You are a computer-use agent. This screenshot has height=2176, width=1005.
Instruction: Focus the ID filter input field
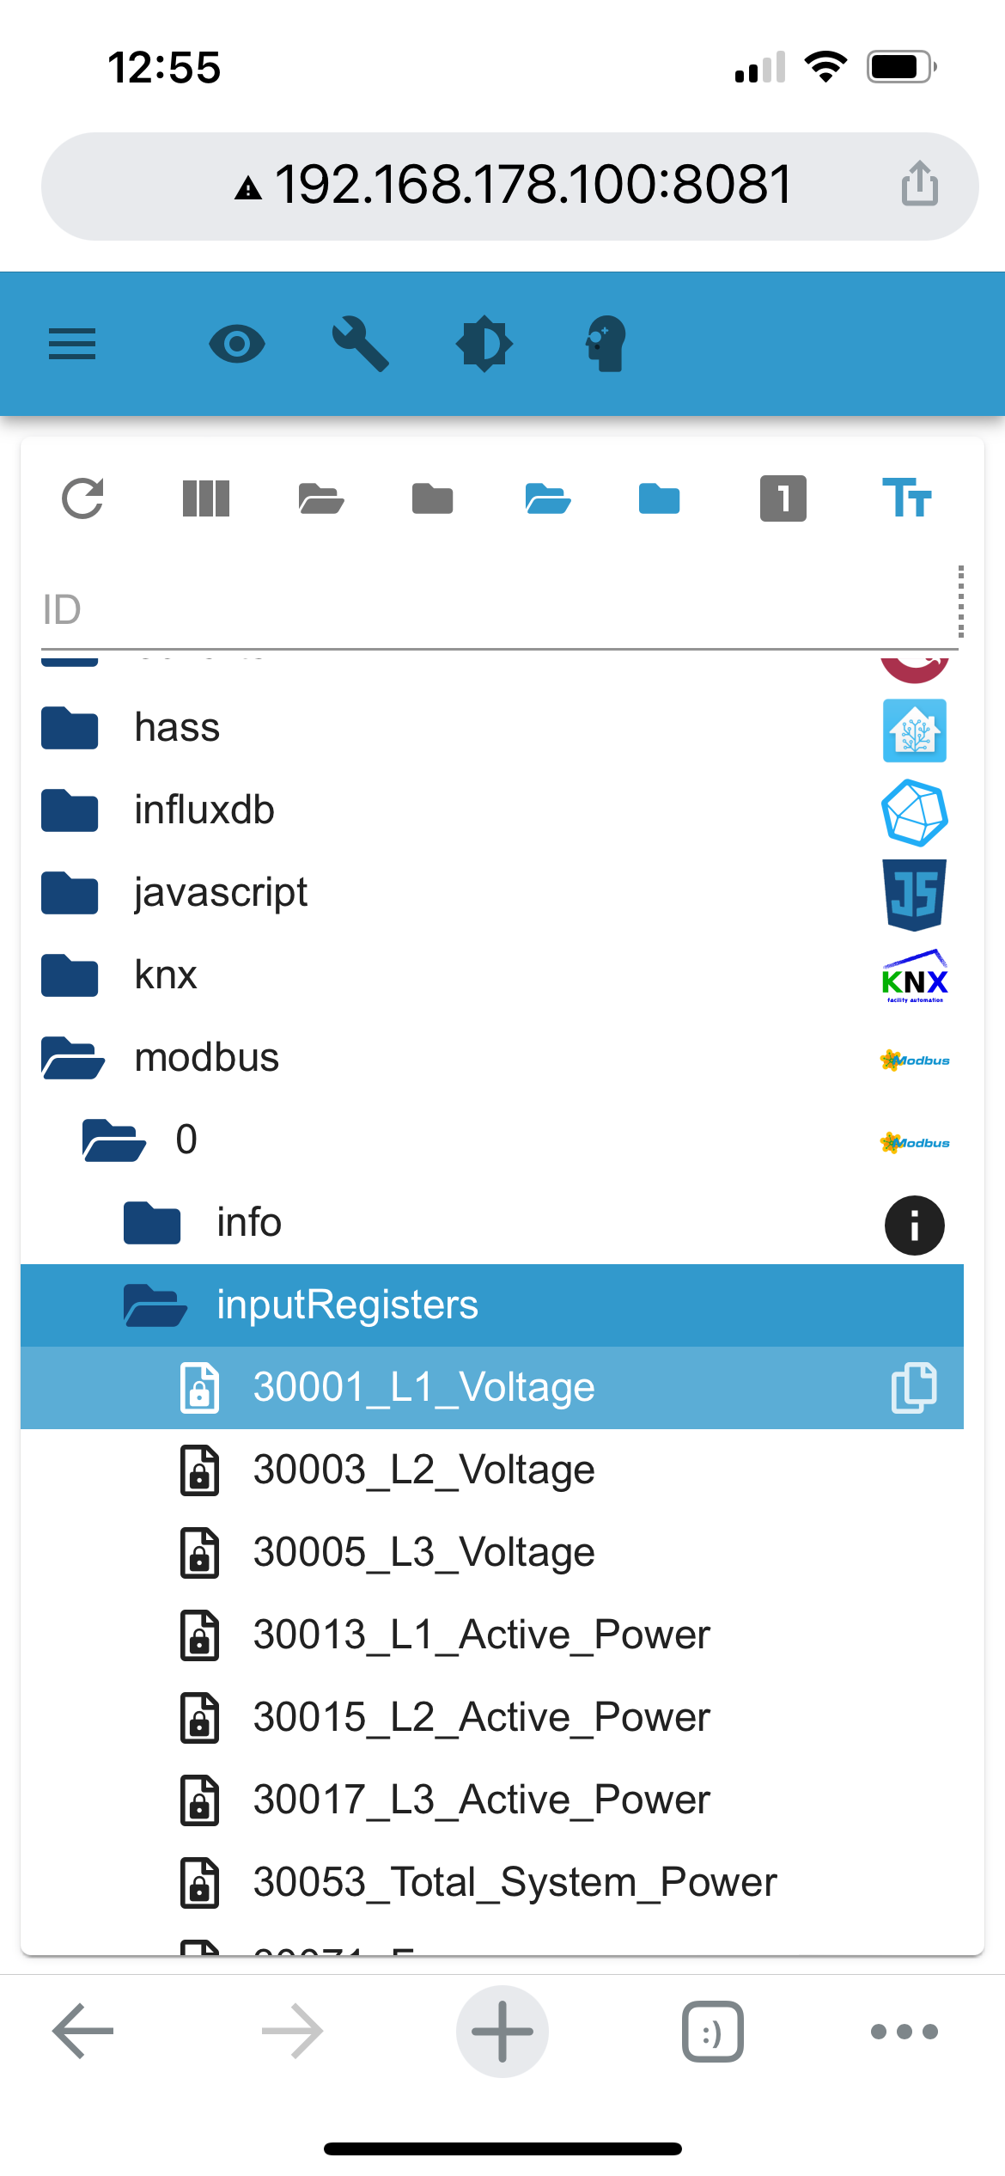click(x=498, y=609)
